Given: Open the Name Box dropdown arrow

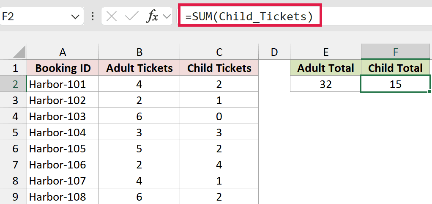Looking at the screenshot, I should click(75, 17).
